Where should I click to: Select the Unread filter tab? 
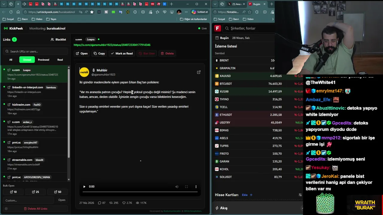click(x=27, y=60)
